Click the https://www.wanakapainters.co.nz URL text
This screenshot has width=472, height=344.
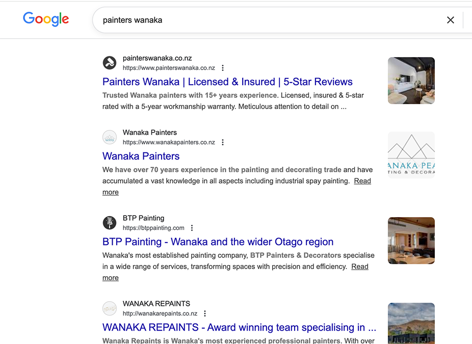(169, 142)
